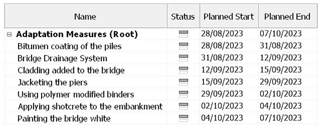The image size is (321, 128).
Task: Click status icon for Bitumen coating of the piles
Action: (x=183, y=46)
